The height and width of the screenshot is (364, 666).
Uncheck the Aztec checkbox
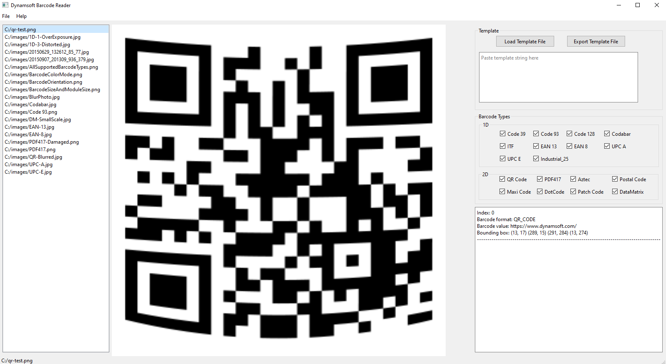[x=573, y=179]
